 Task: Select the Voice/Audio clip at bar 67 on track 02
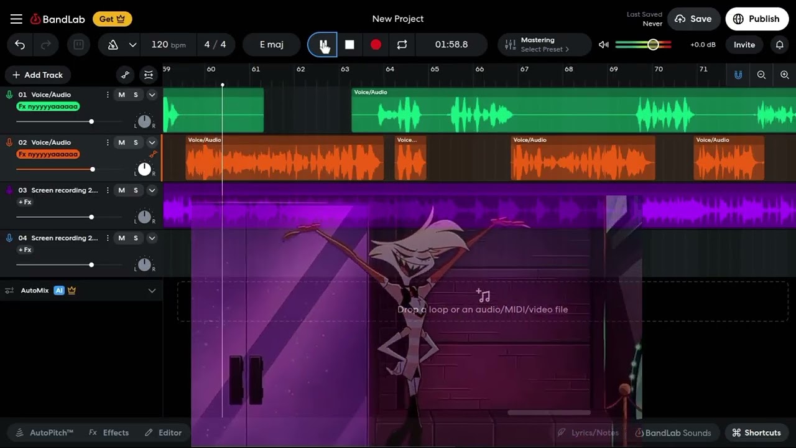pyautogui.click(x=583, y=158)
